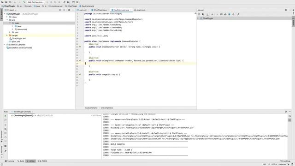Select ChatPlugin [install] result in run tree
295x166 pixels.
[32, 115]
